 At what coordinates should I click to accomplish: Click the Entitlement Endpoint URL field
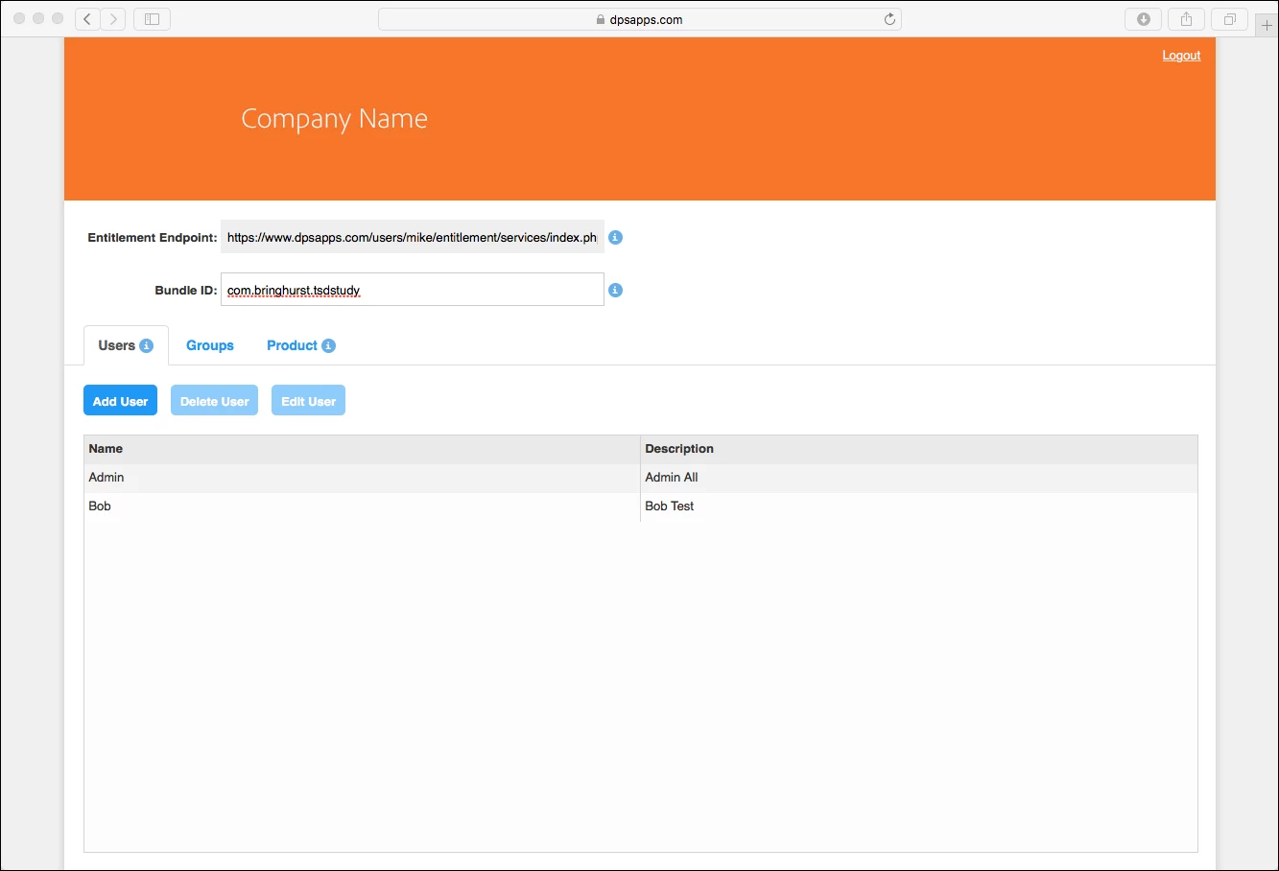(413, 237)
